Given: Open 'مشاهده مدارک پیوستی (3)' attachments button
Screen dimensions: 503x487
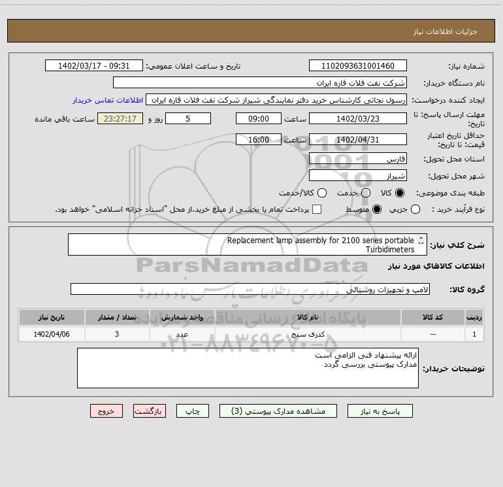Looking at the screenshot, I should 278,411.
